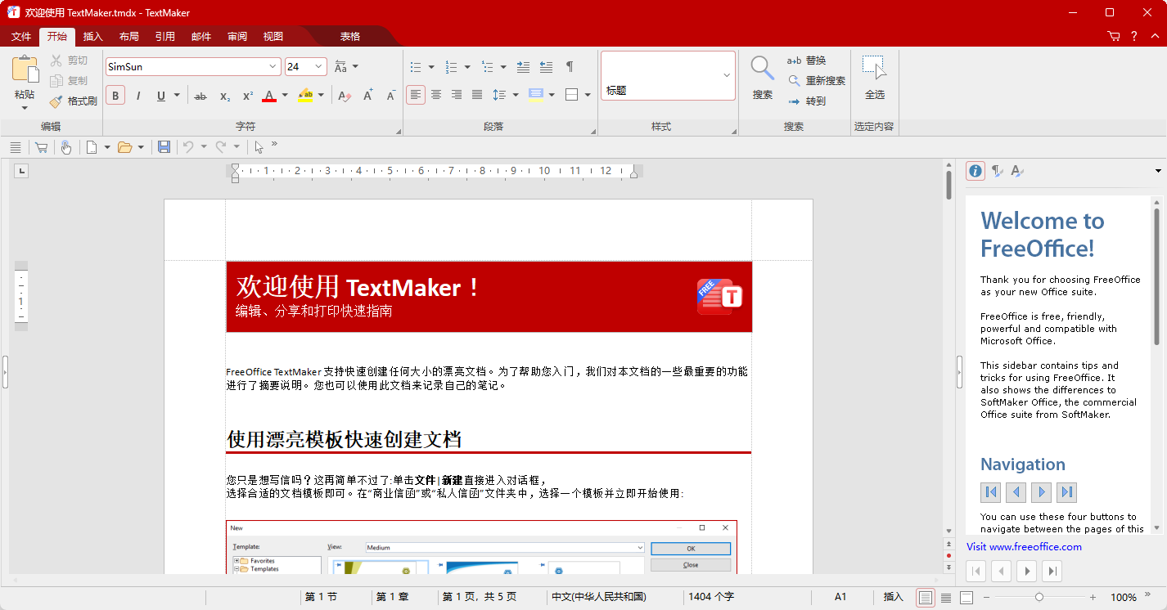Click the 插入 insert mode indicator

pyautogui.click(x=893, y=598)
